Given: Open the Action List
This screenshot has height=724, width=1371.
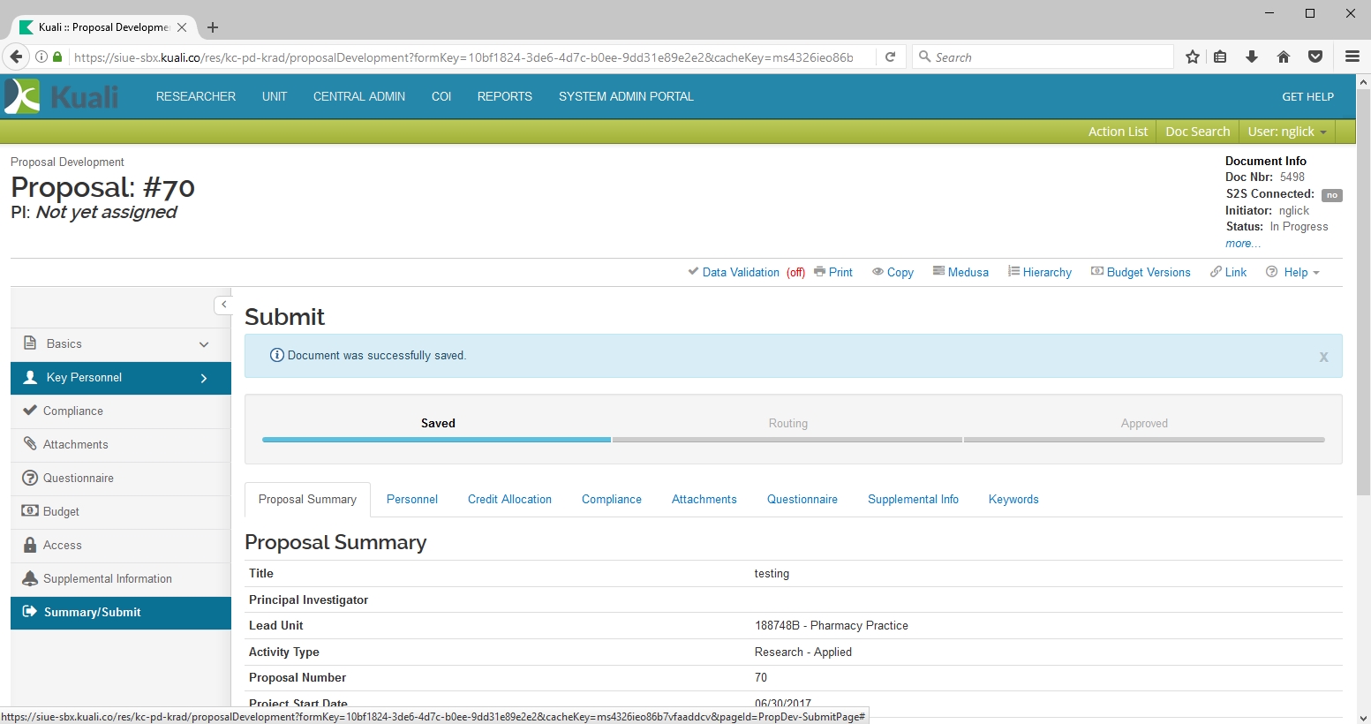Looking at the screenshot, I should point(1118,132).
